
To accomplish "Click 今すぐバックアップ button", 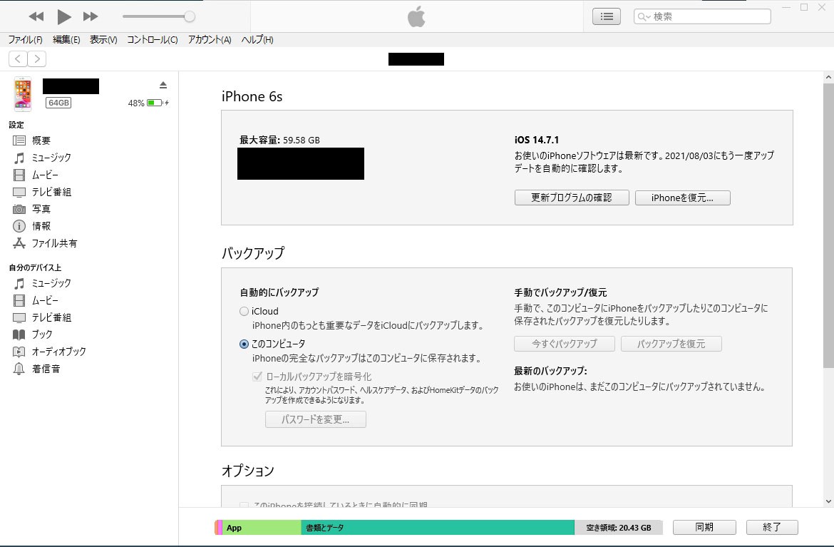I will 565,344.
